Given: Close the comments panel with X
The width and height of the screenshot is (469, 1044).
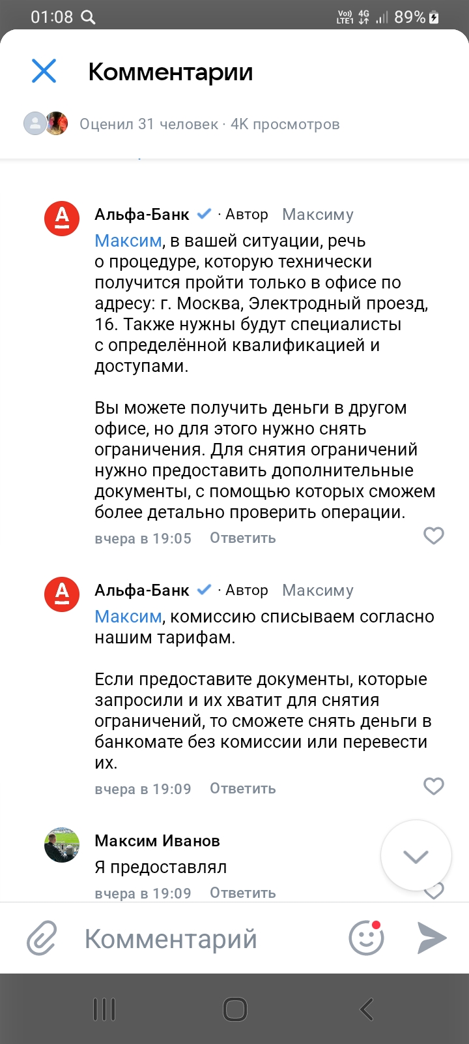Looking at the screenshot, I should click(44, 71).
